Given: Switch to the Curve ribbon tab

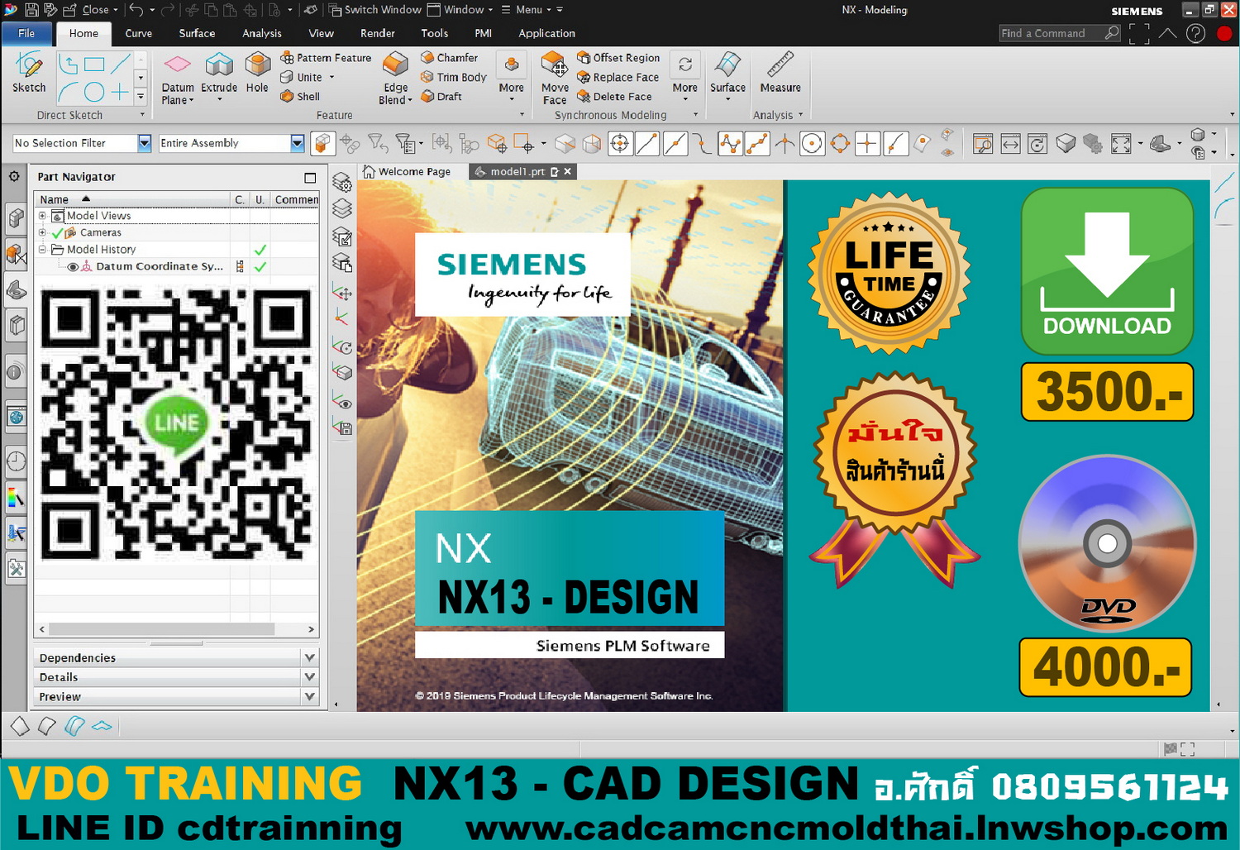Looking at the screenshot, I should [x=138, y=34].
